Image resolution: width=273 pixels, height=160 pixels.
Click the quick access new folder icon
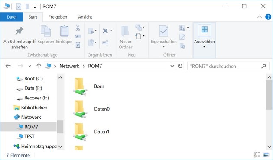pyautogui.click(x=27, y=6)
